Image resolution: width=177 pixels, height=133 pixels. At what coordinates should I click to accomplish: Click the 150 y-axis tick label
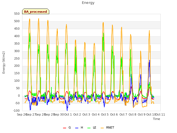[17, 73]
